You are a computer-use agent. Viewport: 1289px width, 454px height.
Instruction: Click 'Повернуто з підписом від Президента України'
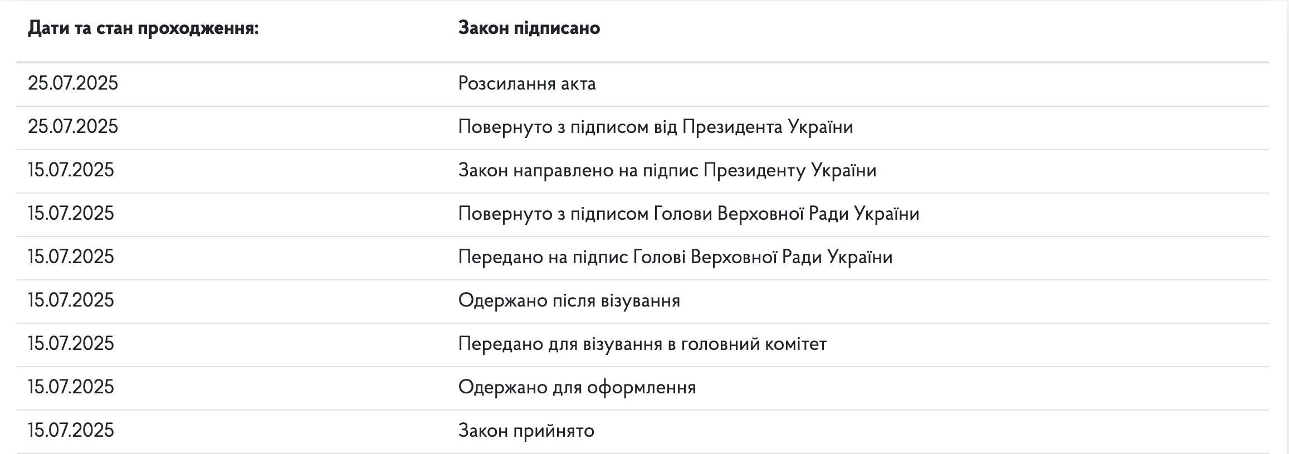(655, 127)
